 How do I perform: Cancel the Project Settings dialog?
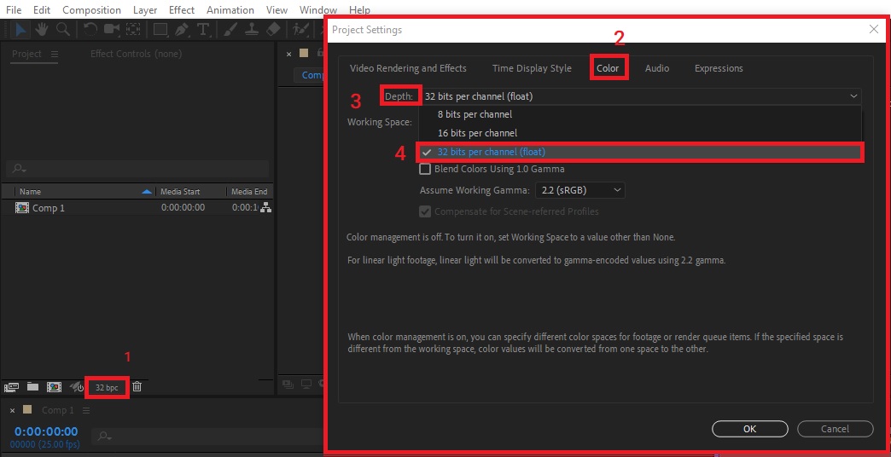[835, 429]
